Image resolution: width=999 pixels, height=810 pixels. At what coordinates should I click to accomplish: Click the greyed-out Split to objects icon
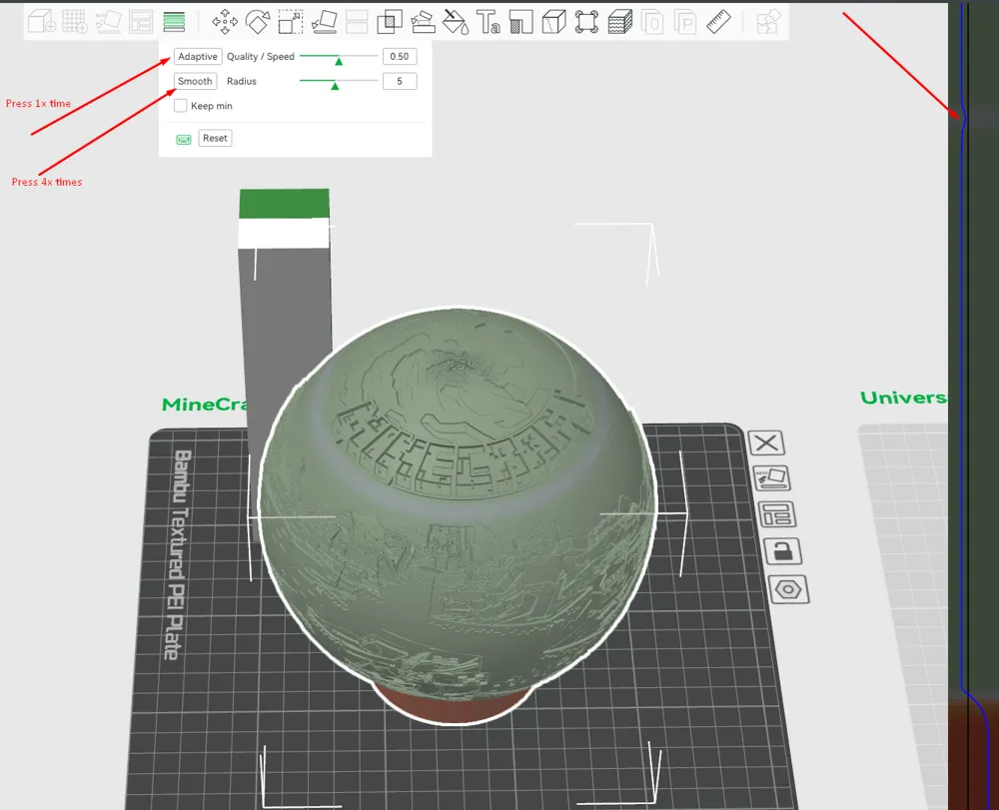click(652, 23)
